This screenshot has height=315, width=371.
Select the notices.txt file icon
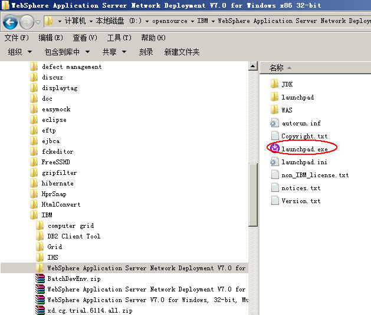coord(275,188)
